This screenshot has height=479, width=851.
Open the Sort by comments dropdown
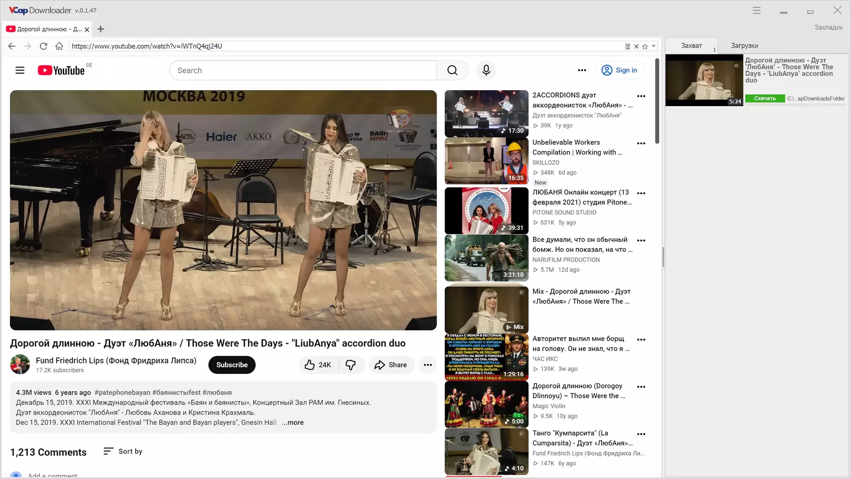123,451
